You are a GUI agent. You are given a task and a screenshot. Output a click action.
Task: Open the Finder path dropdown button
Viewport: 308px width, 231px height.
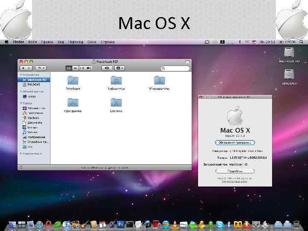[x=41, y=68]
